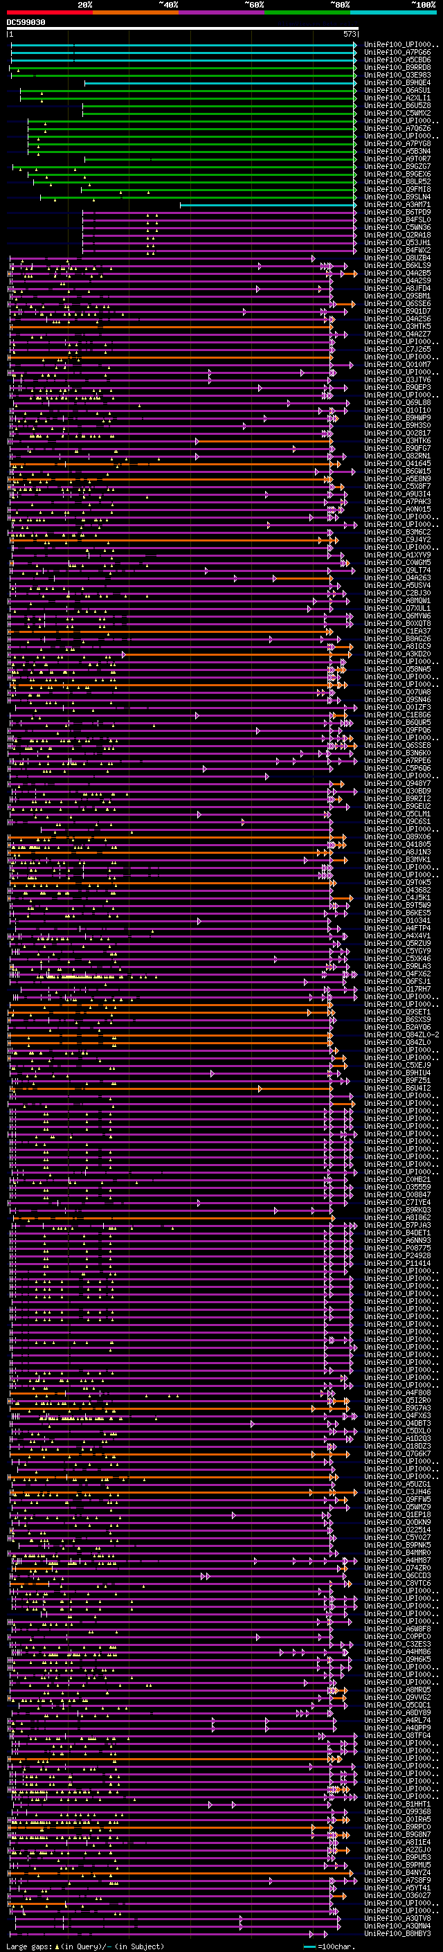Click the cyan ~100% identity legend segment

[394, 12]
